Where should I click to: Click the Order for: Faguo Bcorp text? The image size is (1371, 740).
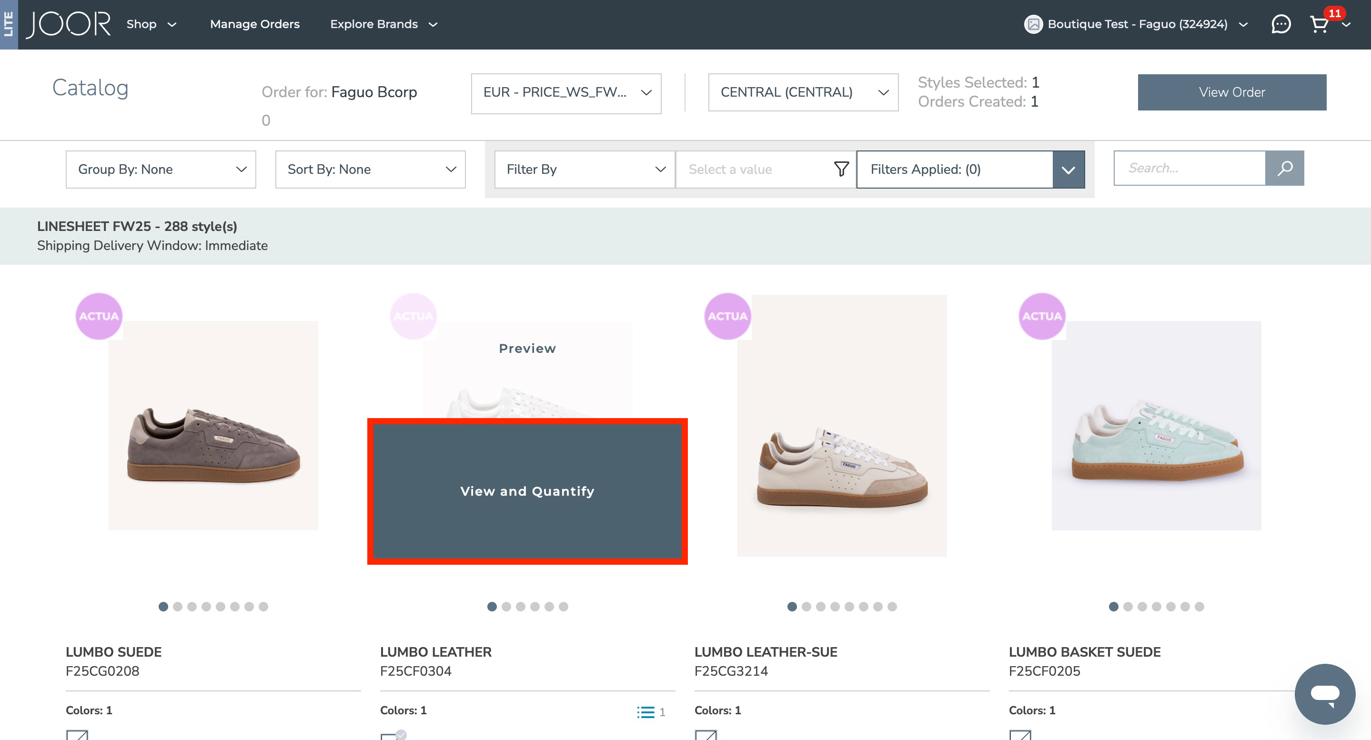(x=339, y=92)
